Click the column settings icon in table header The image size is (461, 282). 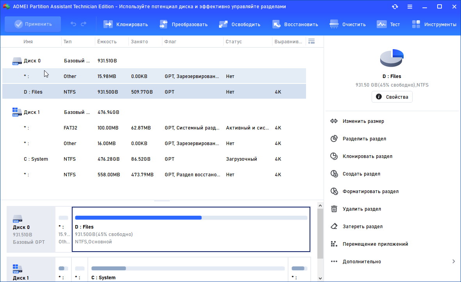coord(311,41)
